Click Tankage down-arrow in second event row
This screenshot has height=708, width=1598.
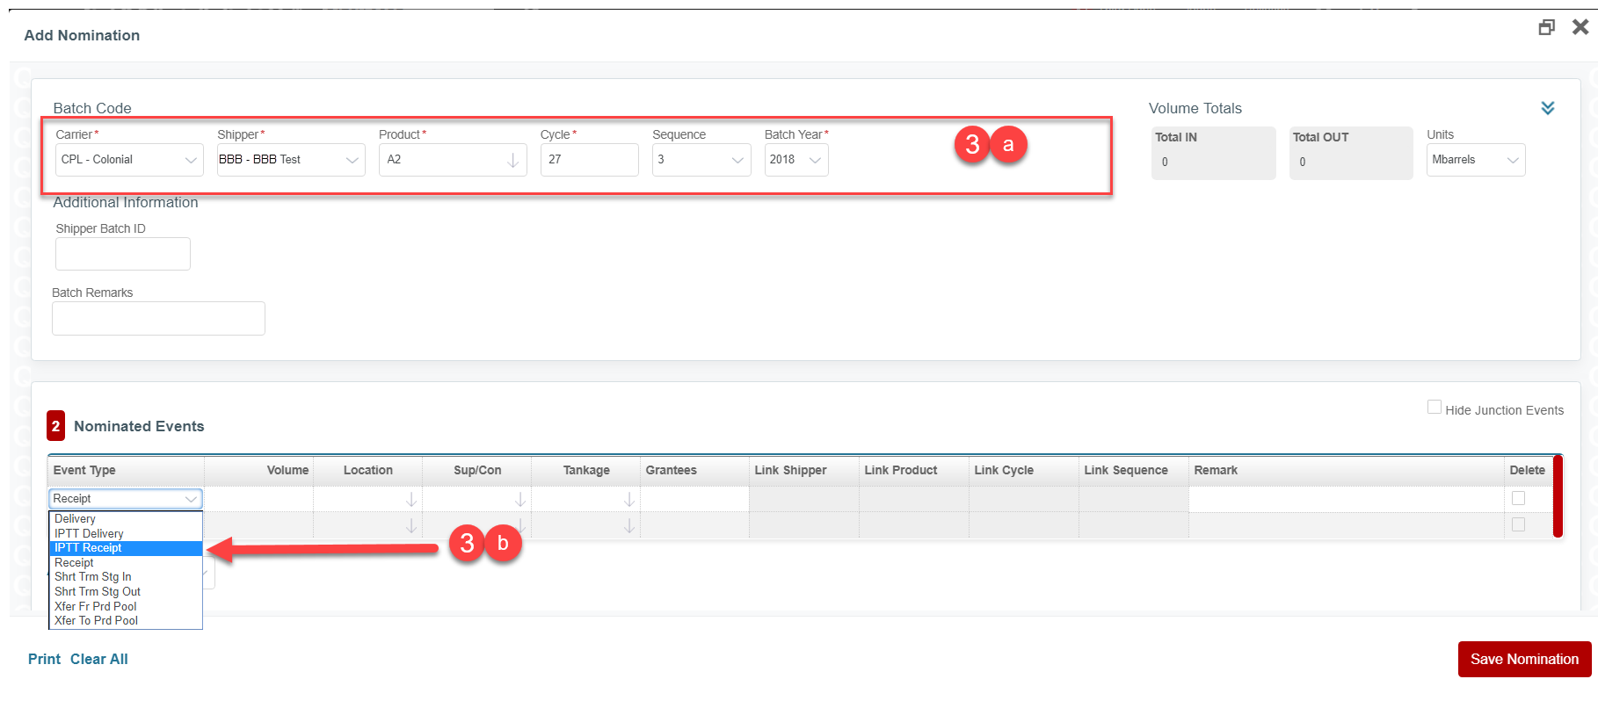pyautogui.click(x=628, y=525)
